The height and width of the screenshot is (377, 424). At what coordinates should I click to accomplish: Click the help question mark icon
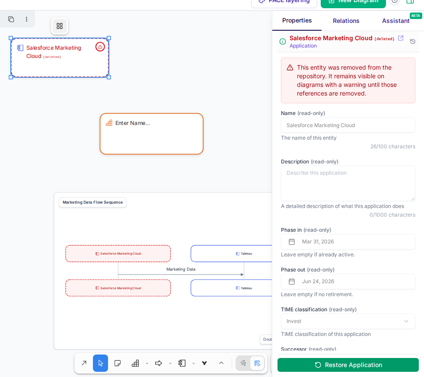click(395, 2)
